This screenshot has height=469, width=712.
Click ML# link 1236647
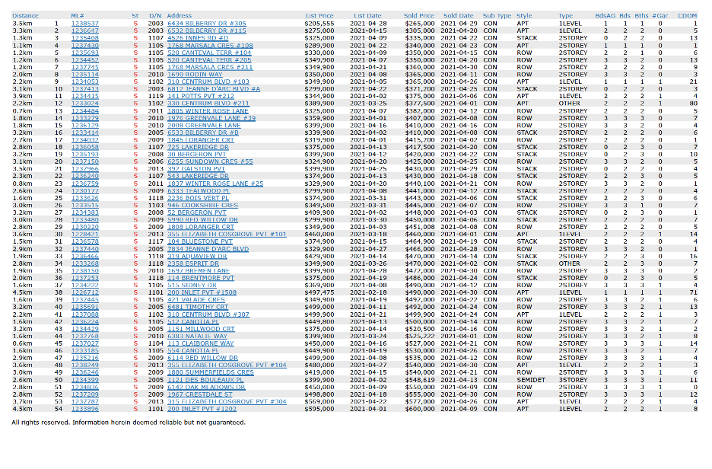click(84, 30)
